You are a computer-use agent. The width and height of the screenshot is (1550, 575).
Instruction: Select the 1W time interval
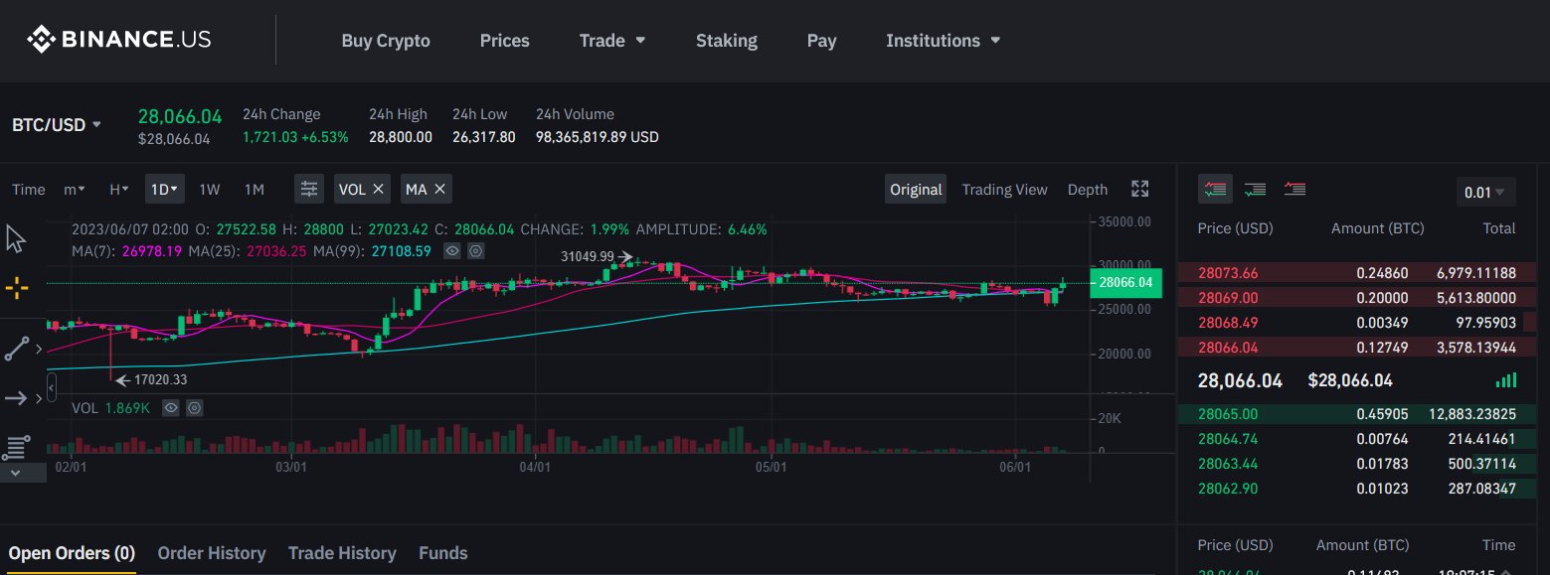coord(210,189)
